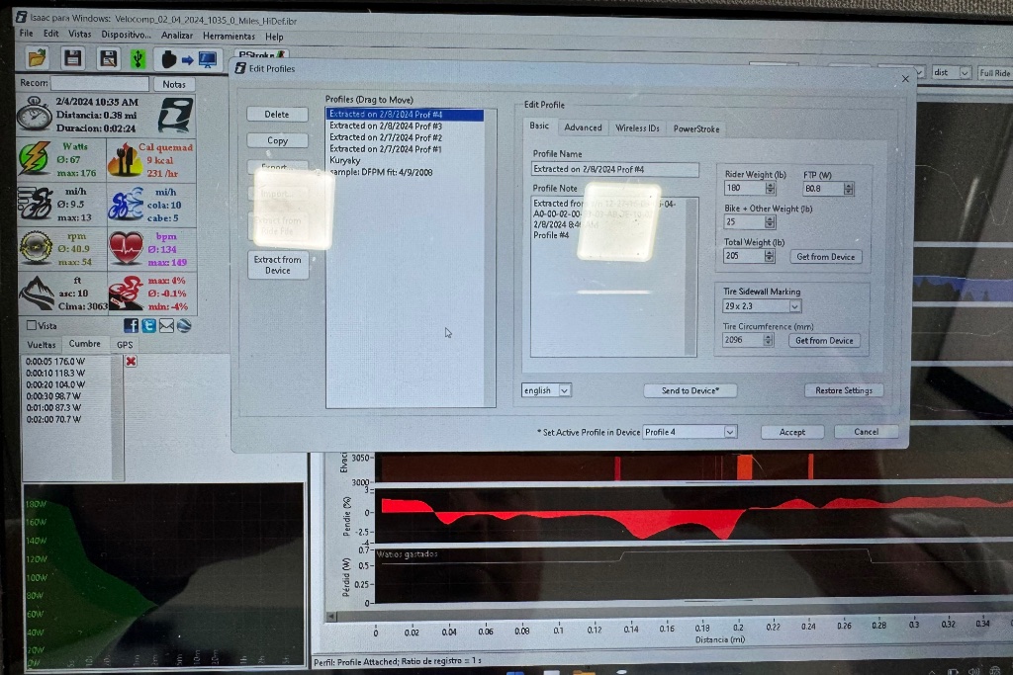Open the dist dropdown in main window
Image resolution: width=1013 pixels, height=675 pixels.
[x=951, y=73]
